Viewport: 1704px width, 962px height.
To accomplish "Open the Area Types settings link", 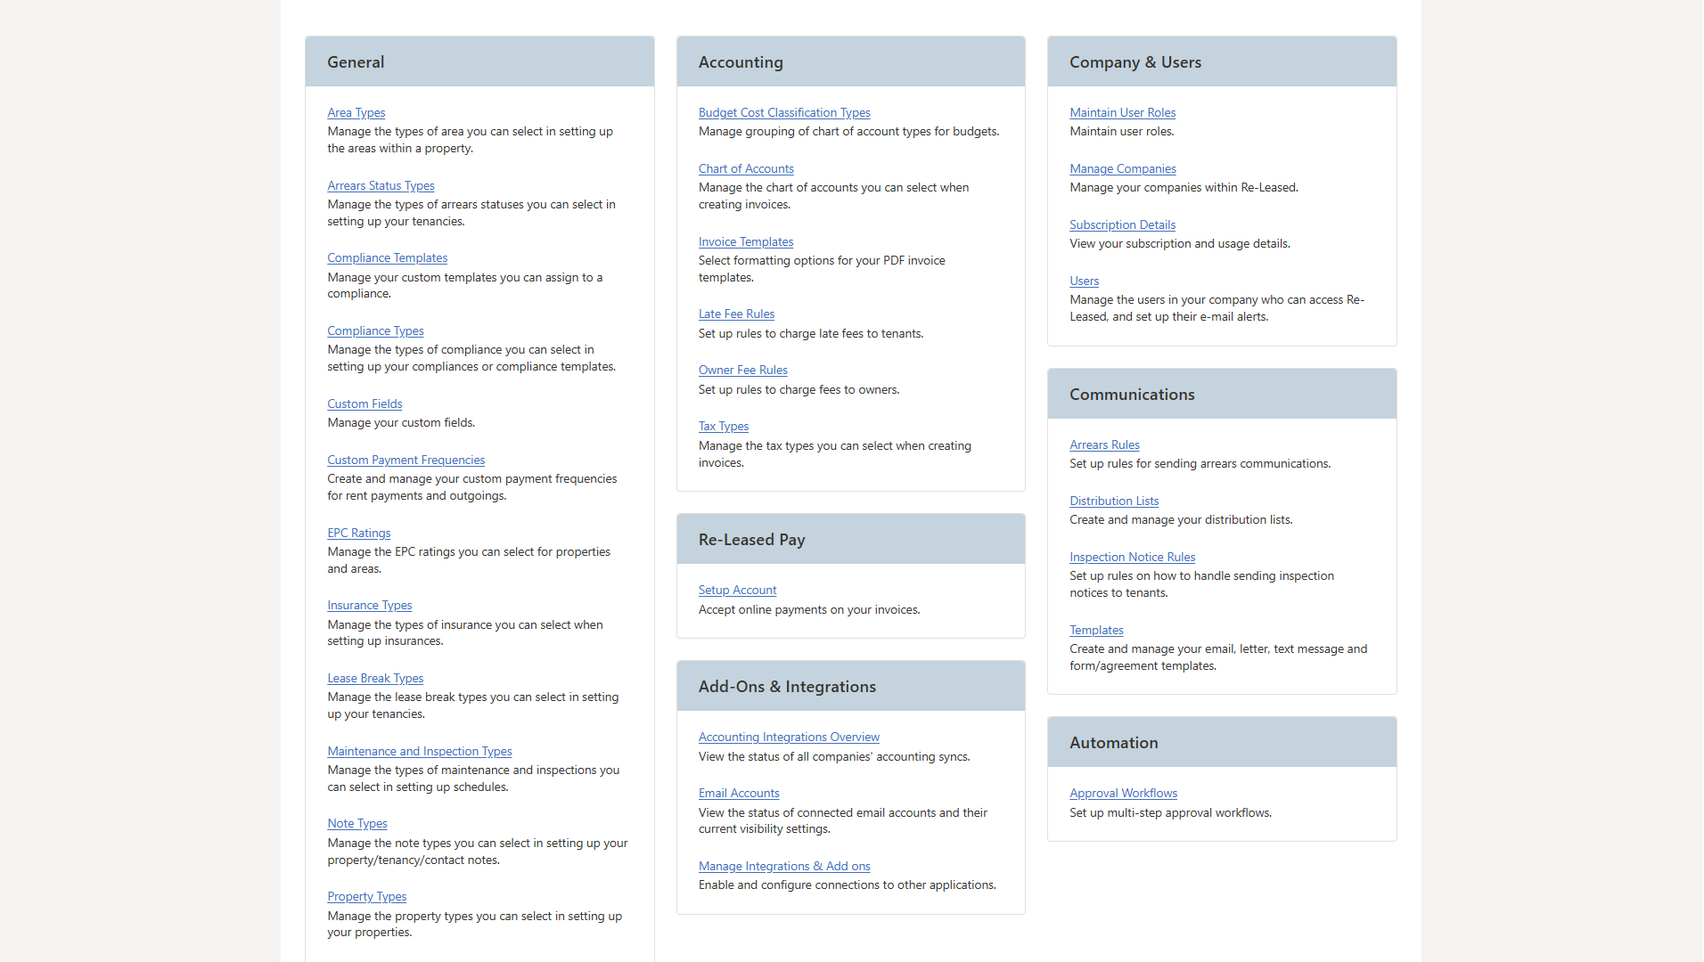I will pos(356,112).
